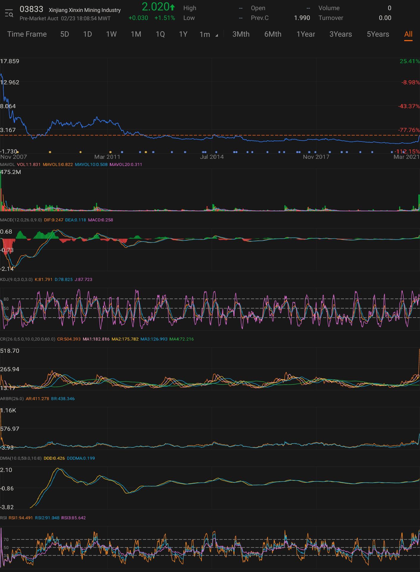Click the yellow event dot above Mar 2011
The height and width of the screenshot is (572, 420).
[110, 152]
